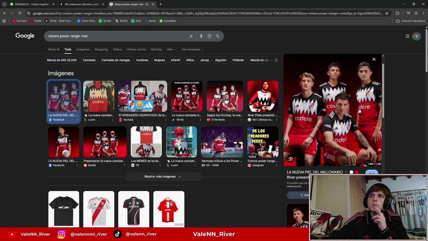Switch to the Modo IA tab
Image resolution: width=428 pixels, height=241 pixels.
(x=53, y=49)
